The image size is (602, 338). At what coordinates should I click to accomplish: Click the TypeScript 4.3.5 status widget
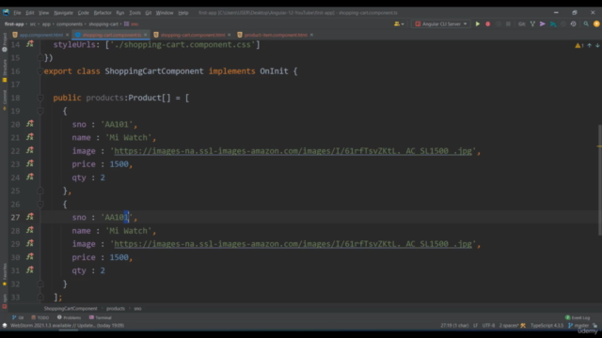tap(547, 326)
